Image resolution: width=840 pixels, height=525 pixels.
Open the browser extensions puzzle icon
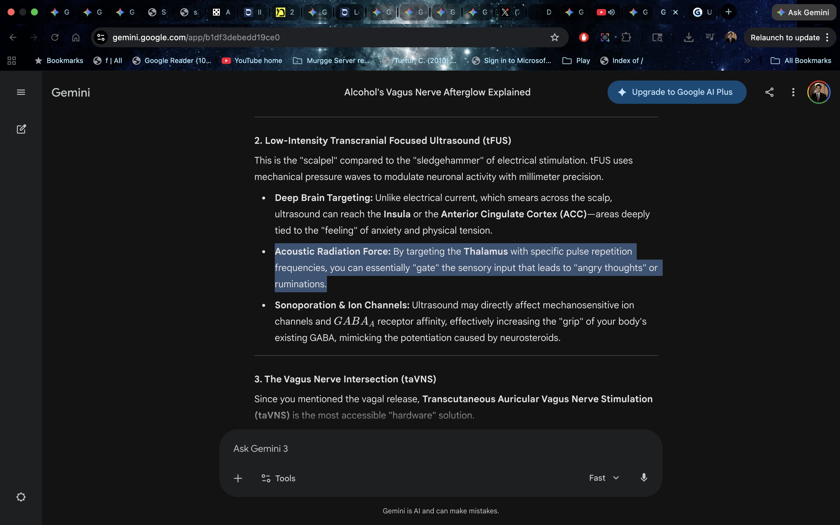tap(626, 38)
